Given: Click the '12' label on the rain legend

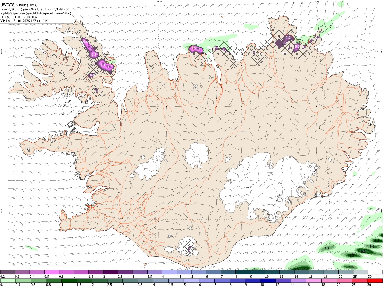Looking at the screenshot, I should coord(277,285).
